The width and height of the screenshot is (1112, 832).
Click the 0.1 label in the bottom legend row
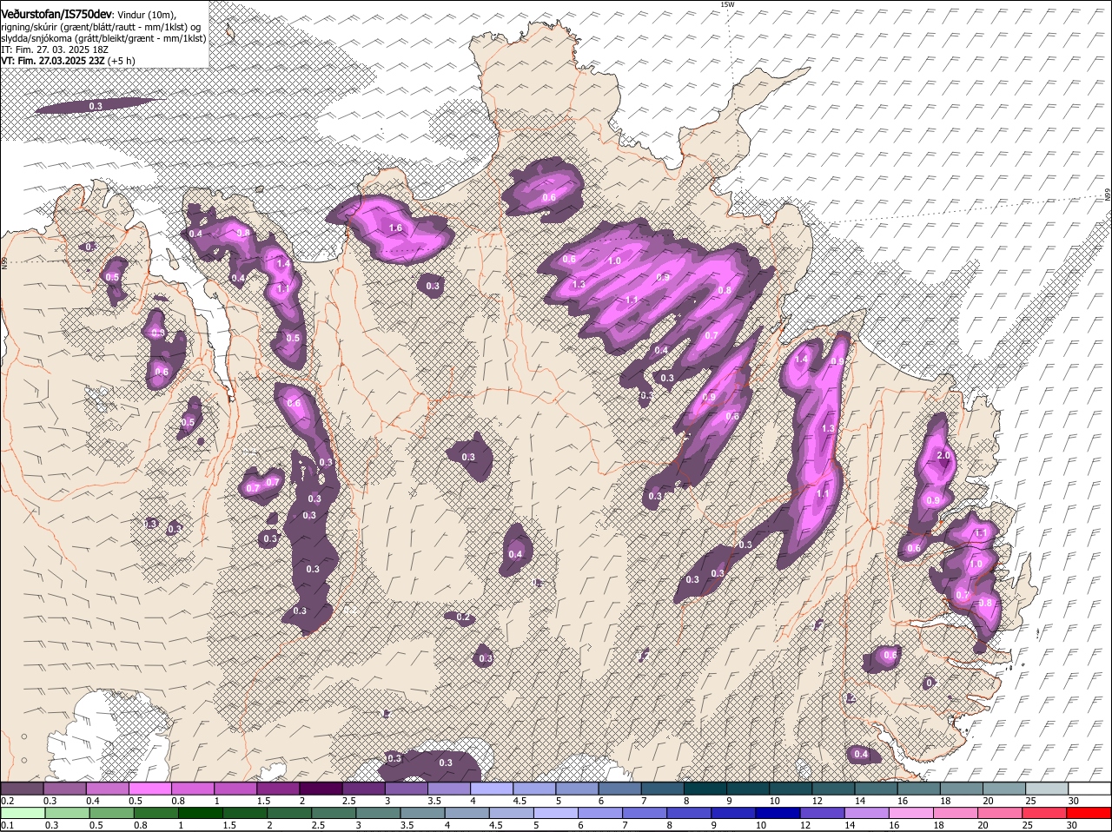pyautogui.click(x=8, y=825)
